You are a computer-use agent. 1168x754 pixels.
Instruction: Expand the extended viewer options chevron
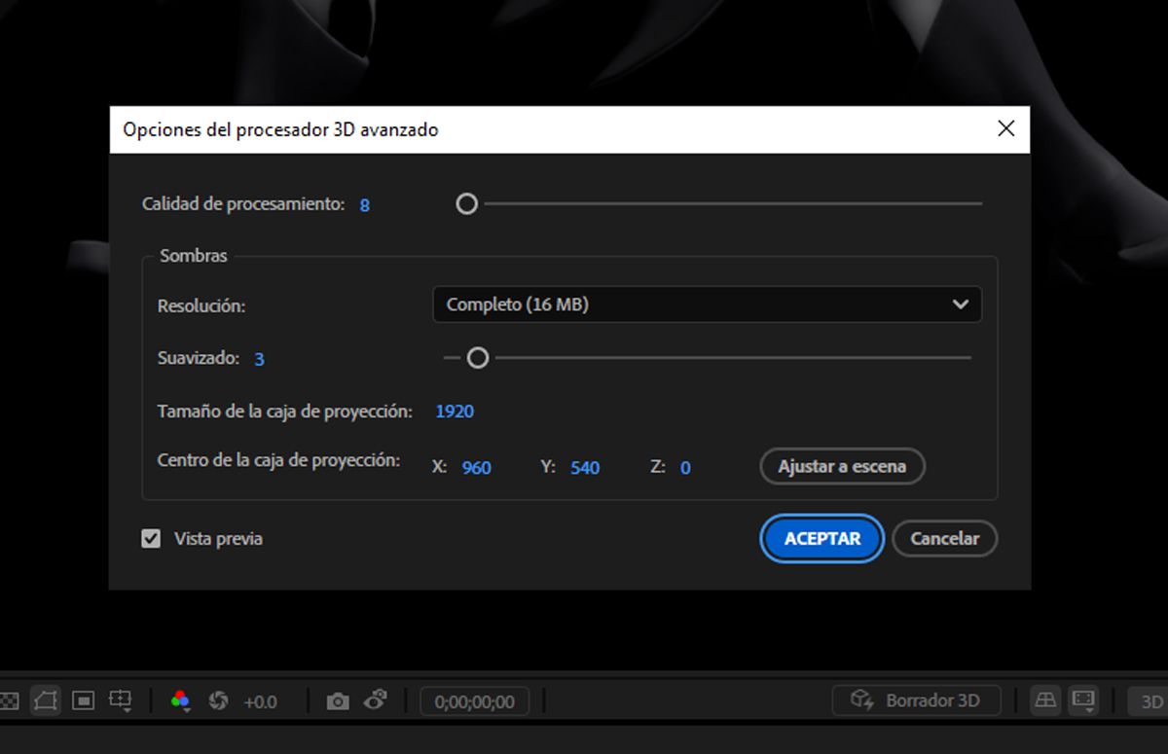pos(1089,710)
